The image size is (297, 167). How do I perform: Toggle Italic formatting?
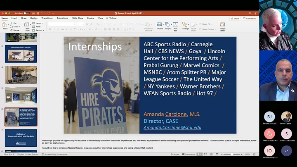[54, 29]
